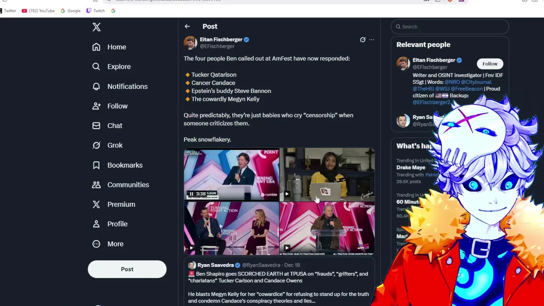Click the X logo in the sidebar
The image size is (544, 306).
pos(96,27)
